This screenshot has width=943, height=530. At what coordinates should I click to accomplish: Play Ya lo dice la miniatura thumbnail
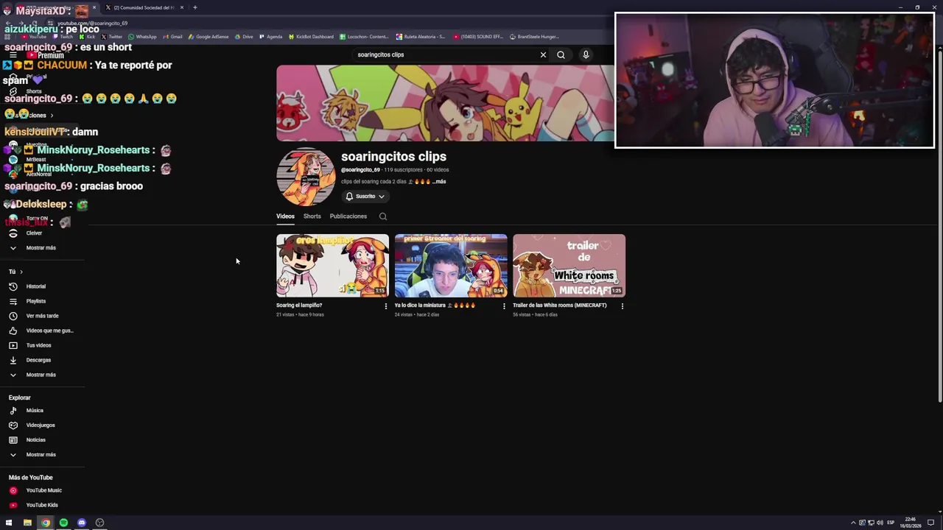(x=451, y=266)
